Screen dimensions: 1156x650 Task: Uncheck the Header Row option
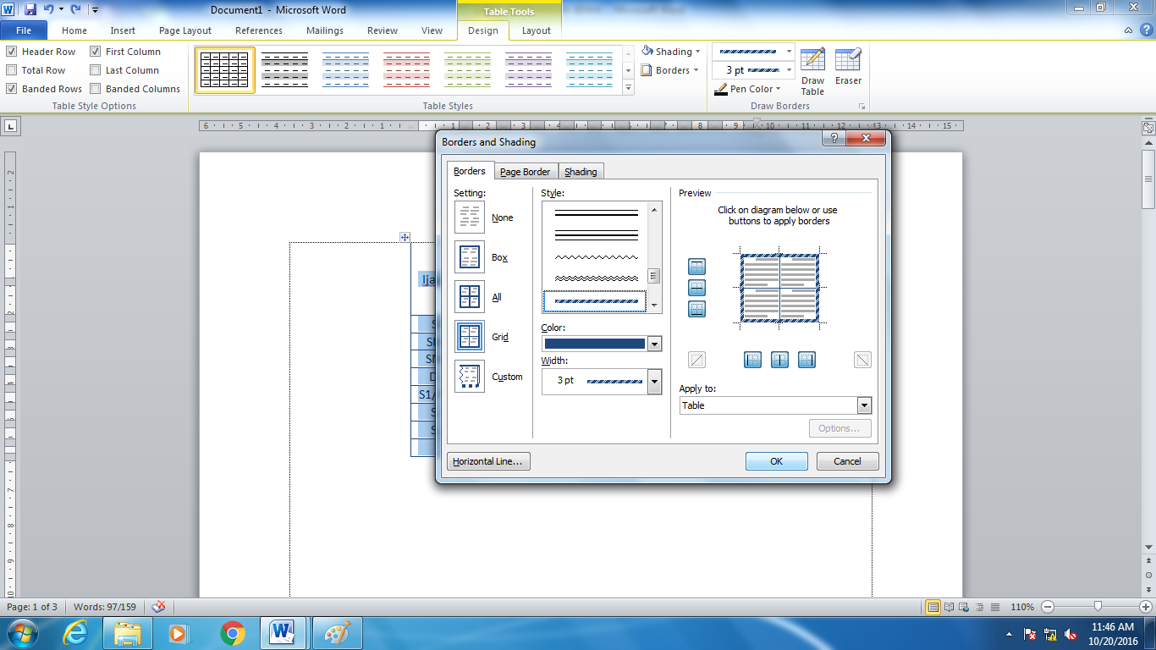(x=11, y=51)
